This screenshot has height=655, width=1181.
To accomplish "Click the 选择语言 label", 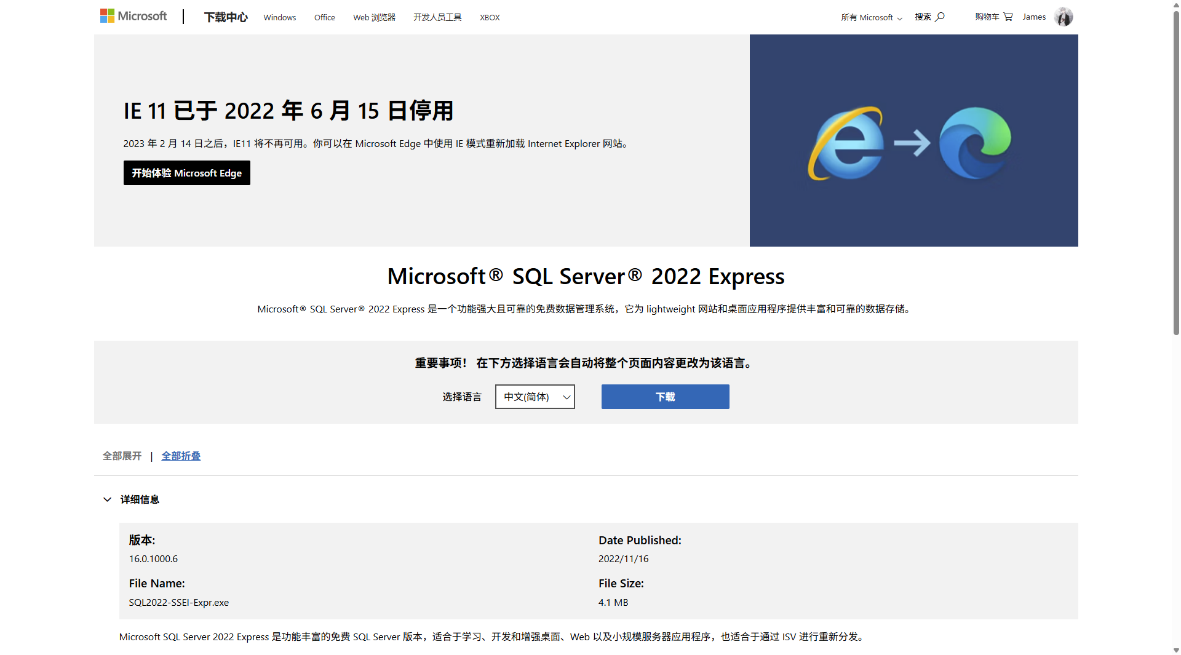I will tap(462, 397).
